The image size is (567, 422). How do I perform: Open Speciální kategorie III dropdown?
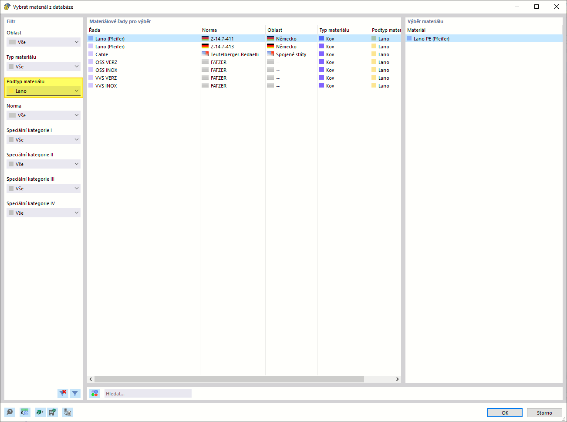44,189
